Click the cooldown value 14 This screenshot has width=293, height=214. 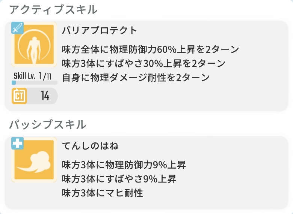(x=45, y=96)
